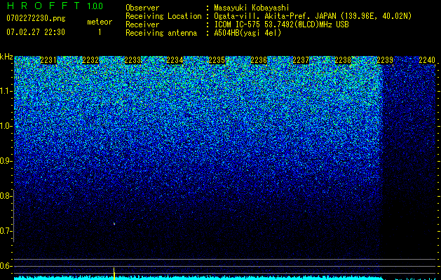Click the 2238 time marker
The height and width of the screenshot is (280, 441).
343,60
